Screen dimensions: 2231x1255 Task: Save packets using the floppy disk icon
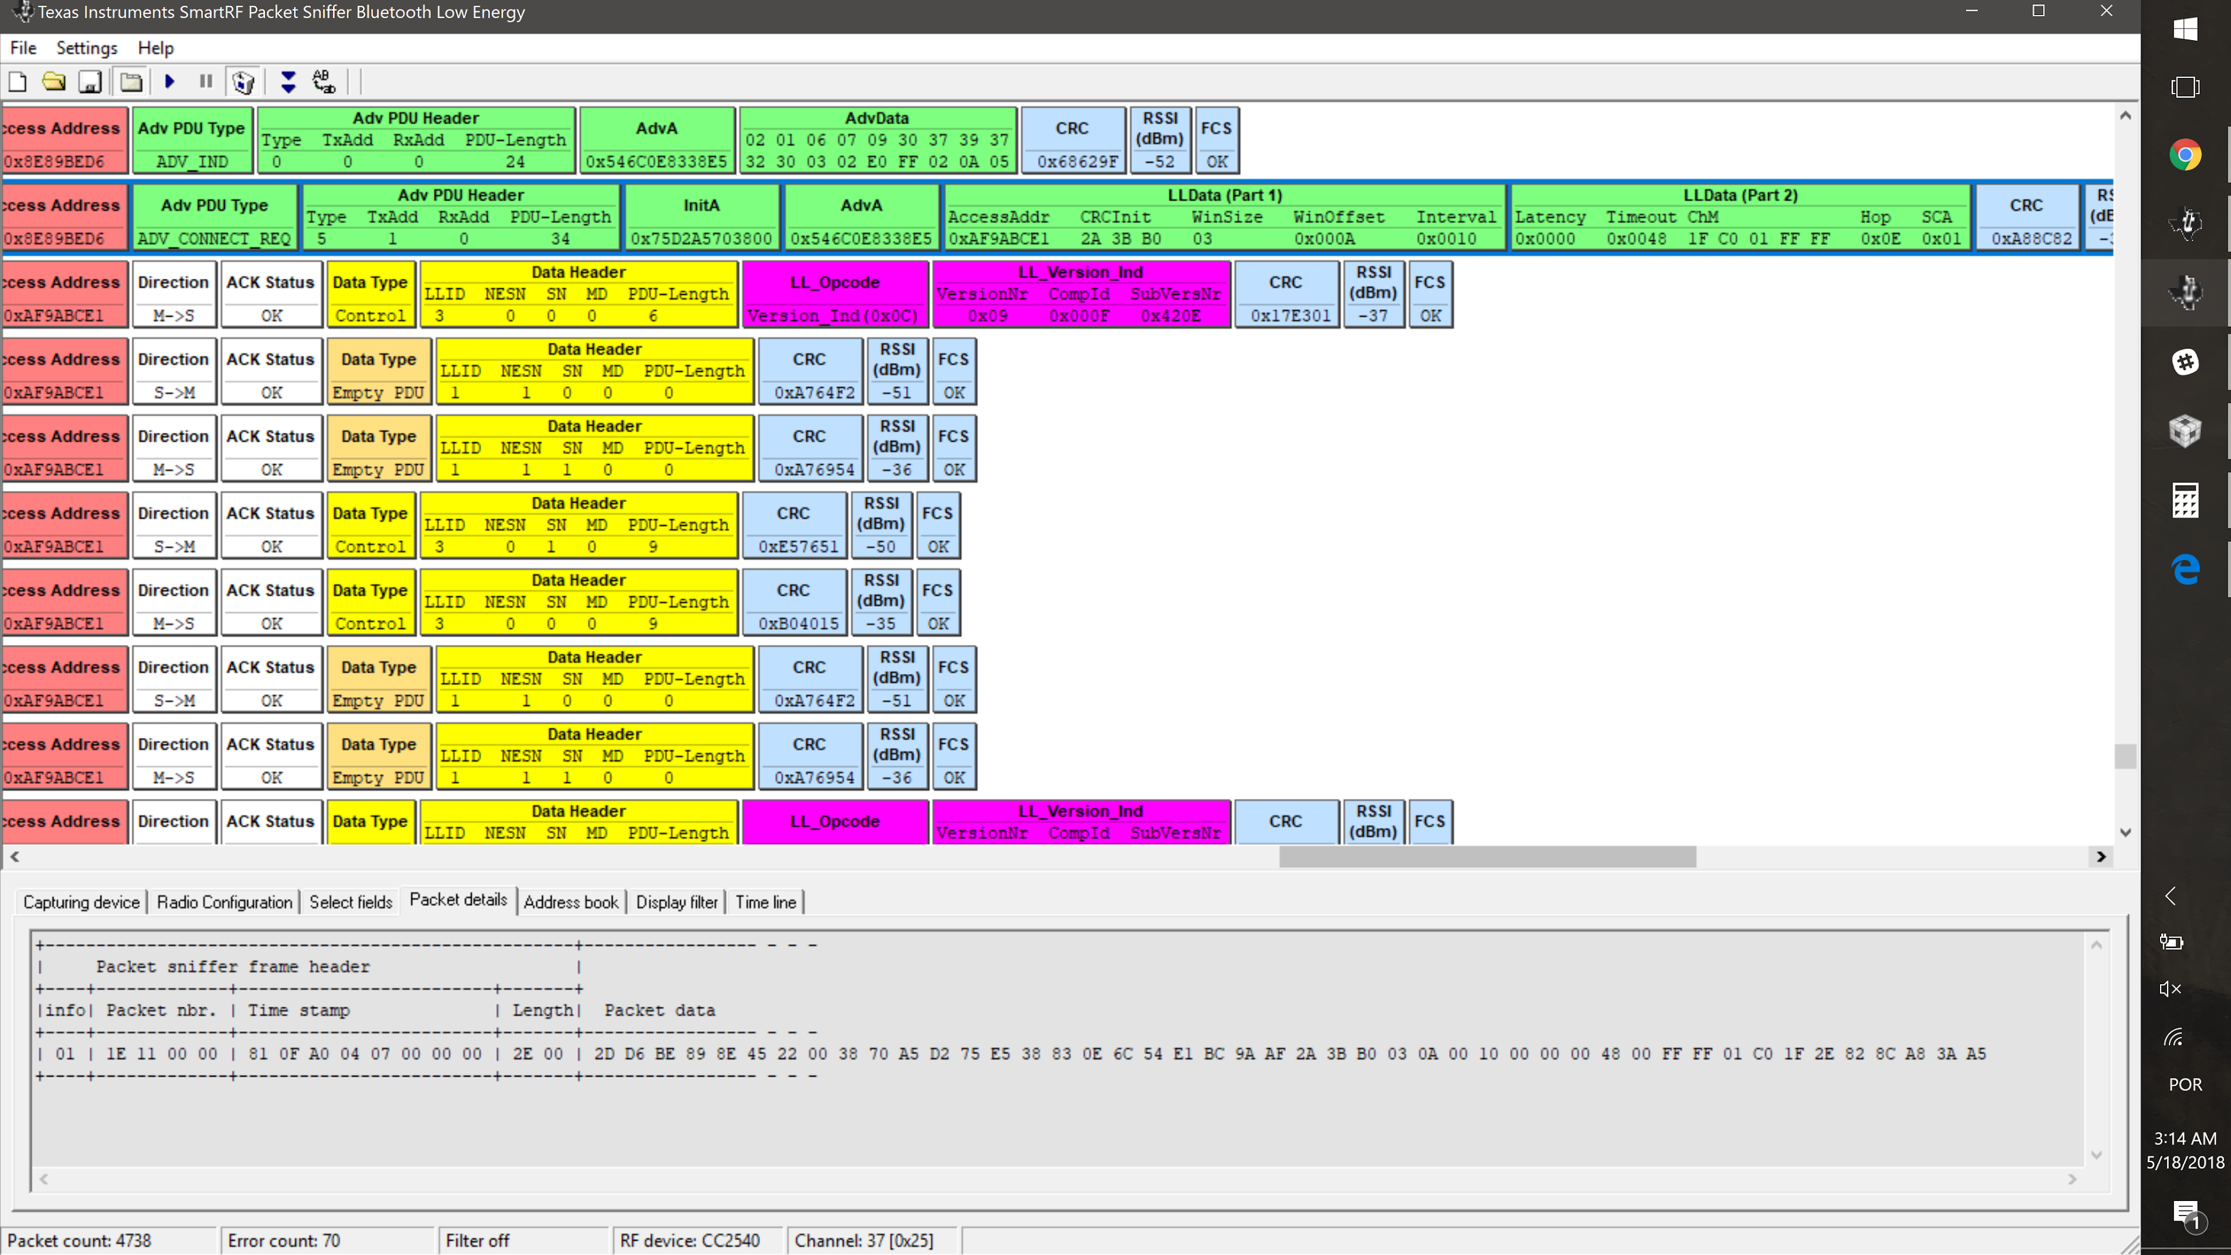tap(90, 82)
